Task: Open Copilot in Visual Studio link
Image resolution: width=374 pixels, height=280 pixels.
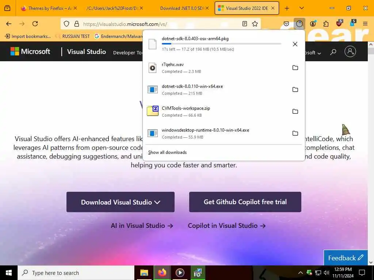Action: [226, 225]
